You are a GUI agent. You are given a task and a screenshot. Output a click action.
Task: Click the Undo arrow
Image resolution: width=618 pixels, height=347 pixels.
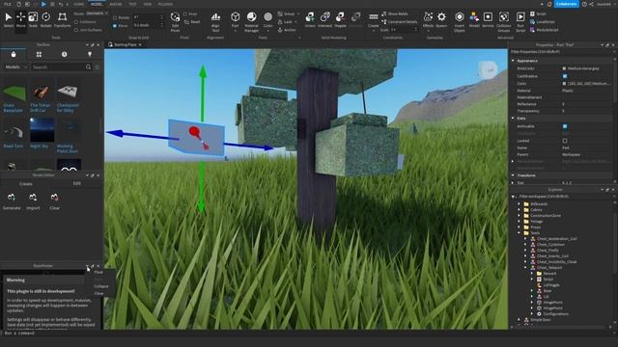pos(61,4)
